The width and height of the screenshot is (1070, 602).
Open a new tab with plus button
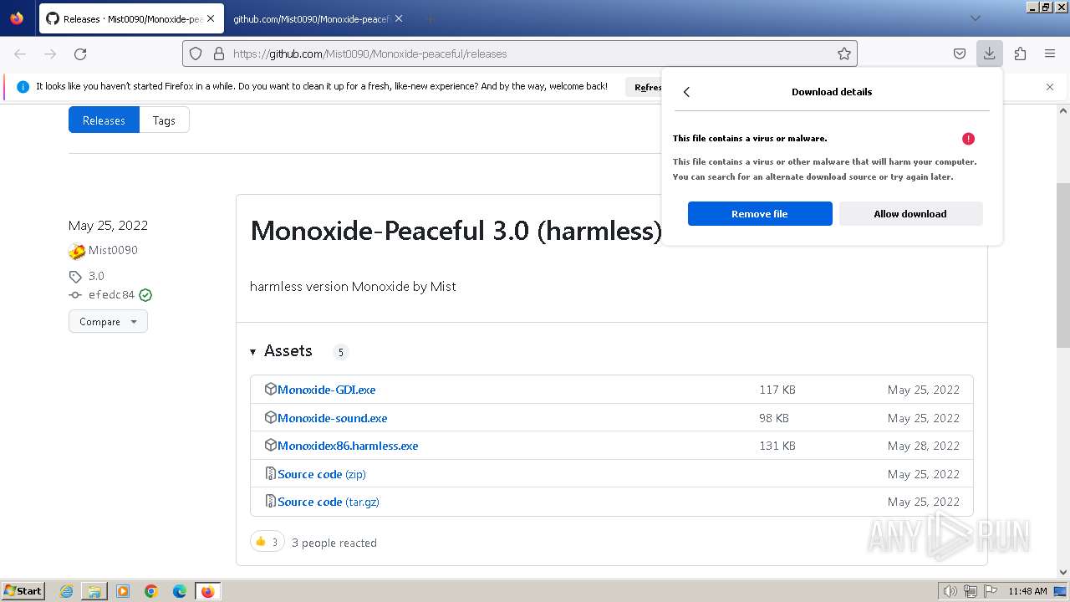(x=430, y=18)
